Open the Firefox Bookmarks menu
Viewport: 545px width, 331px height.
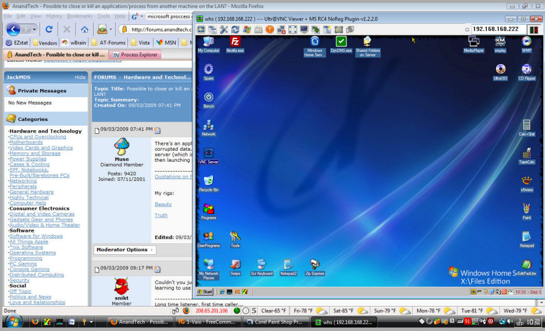click(x=80, y=16)
